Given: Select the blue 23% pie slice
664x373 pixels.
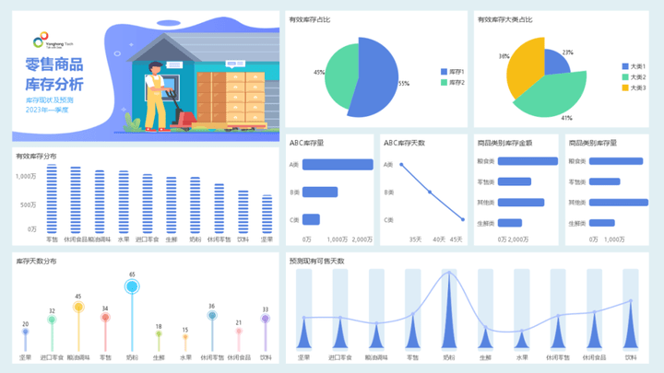Looking at the screenshot, I should (x=555, y=64).
